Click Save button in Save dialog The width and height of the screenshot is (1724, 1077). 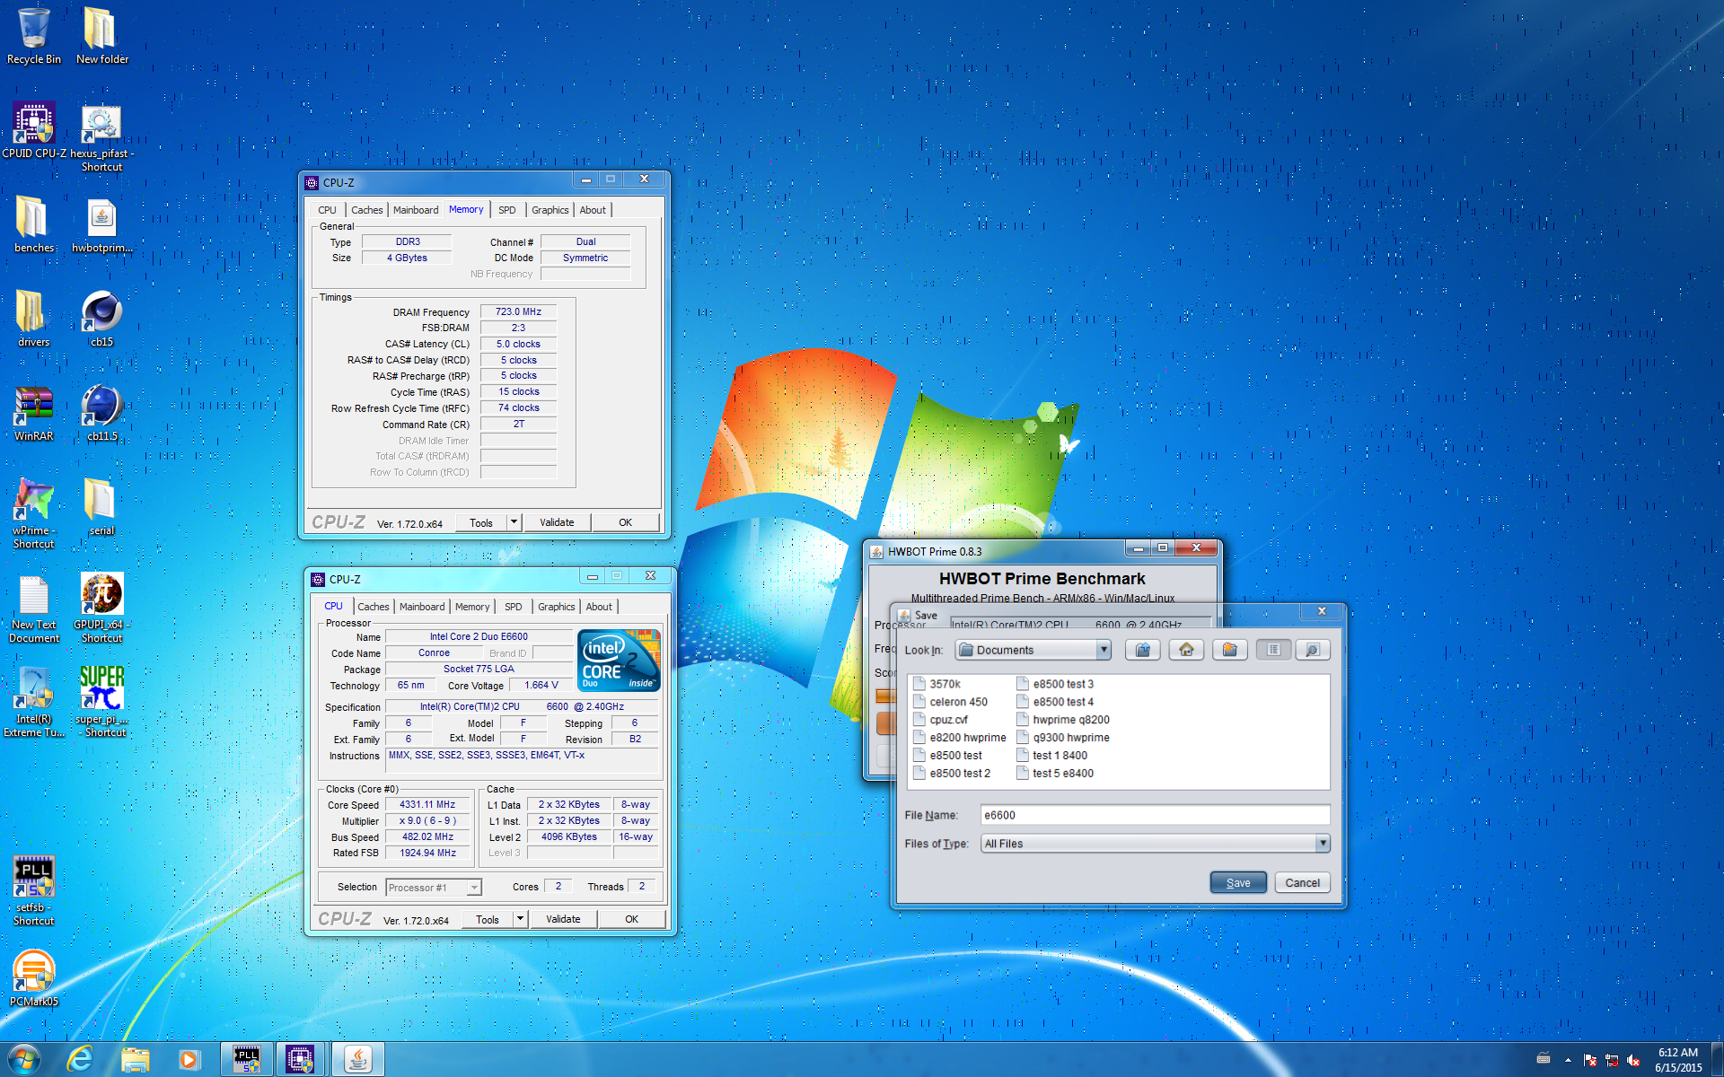coord(1238,882)
